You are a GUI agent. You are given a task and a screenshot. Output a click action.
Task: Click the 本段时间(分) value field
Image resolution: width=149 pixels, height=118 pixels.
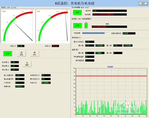46,75
